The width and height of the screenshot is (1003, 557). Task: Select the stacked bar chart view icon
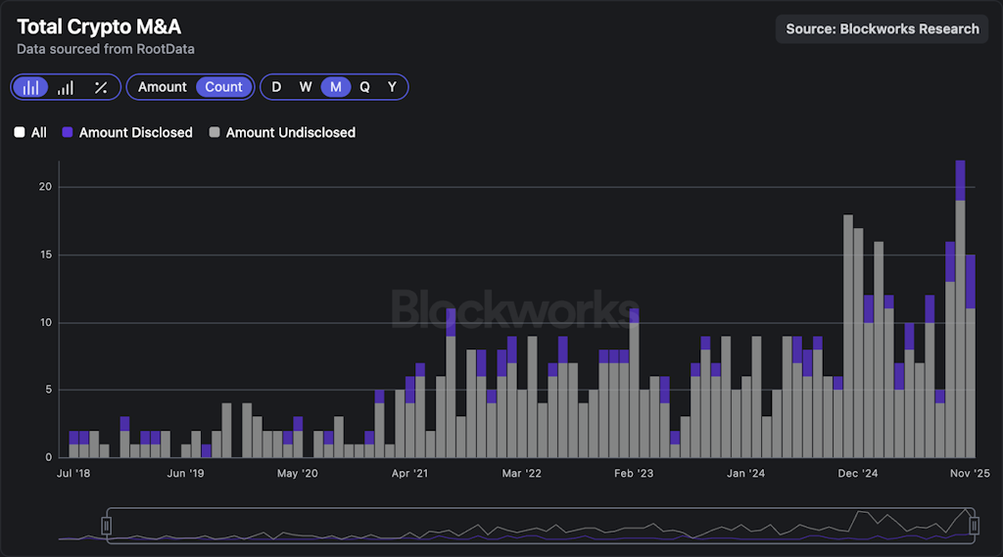[31, 87]
